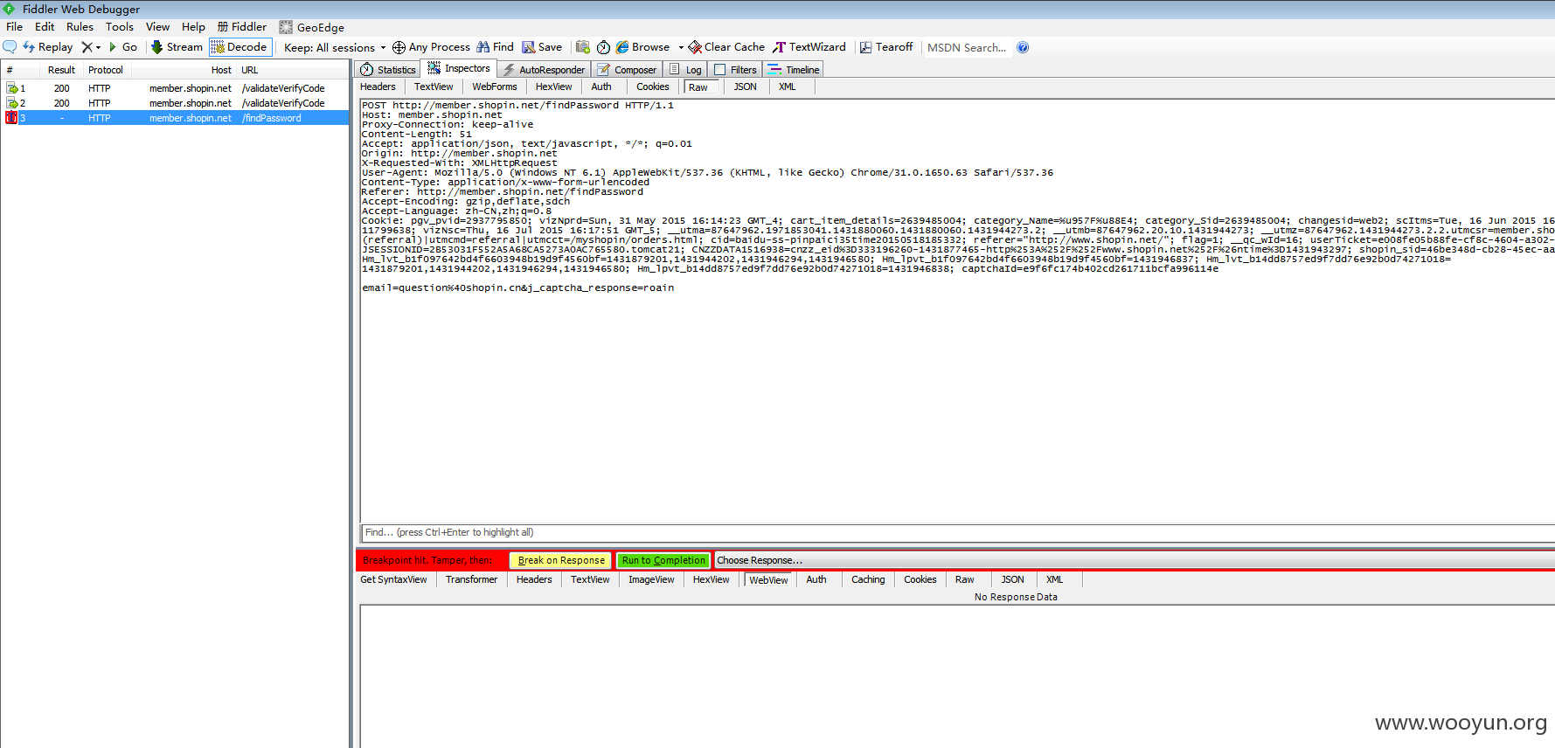This screenshot has height=748, width=1555.
Task: Open the Help menu
Action: (x=193, y=27)
